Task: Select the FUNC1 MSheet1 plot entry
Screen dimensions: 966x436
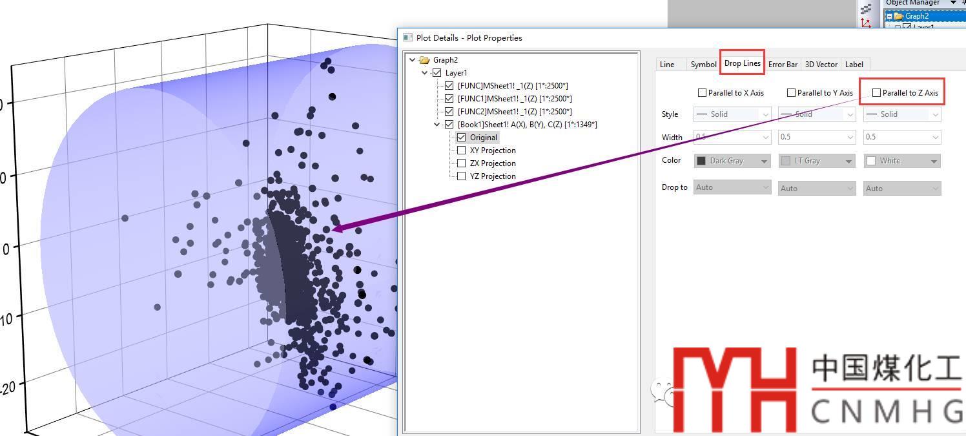Action: (x=514, y=99)
